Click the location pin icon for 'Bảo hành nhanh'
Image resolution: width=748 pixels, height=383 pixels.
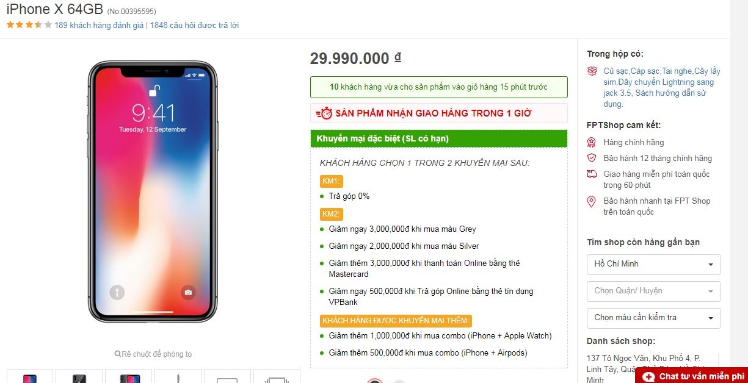[x=592, y=201]
